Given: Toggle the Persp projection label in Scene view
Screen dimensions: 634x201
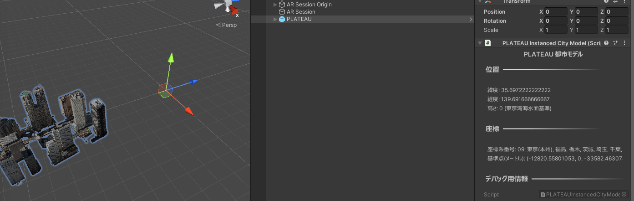Looking at the screenshot, I should (226, 25).
